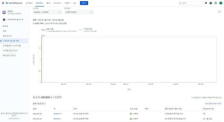
Task: Open the app switcher grid icon
Action: [x=3, y=3]
